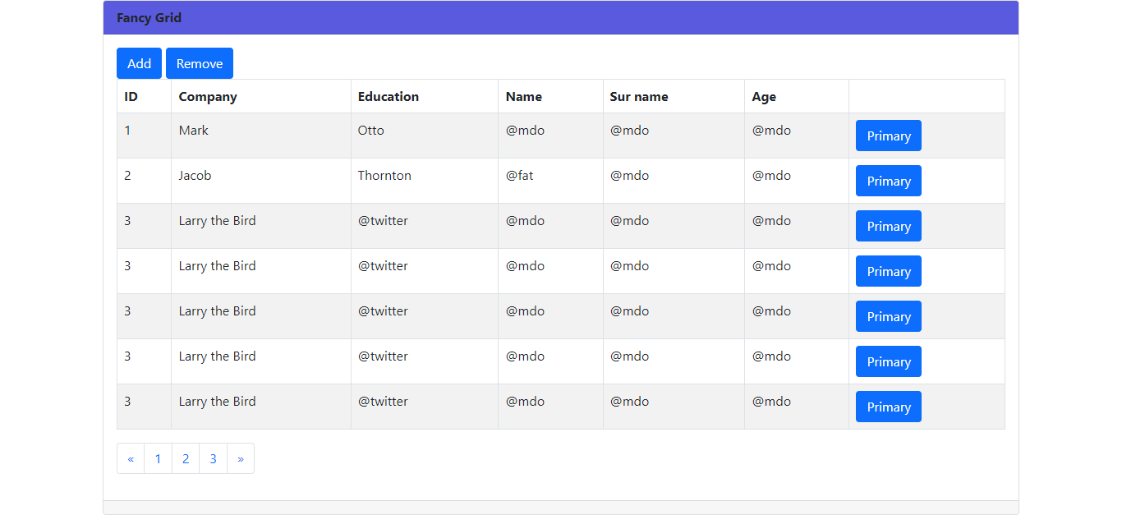Open page 2 of the grid
The image size is (1122, 515).
(x=186, y=458)
